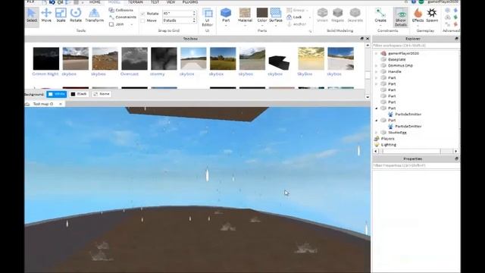This screenshot has height=273, width=485.
Task: Switch to the PLUGINS ribbon tab
Action: click(x=190, y=2)
